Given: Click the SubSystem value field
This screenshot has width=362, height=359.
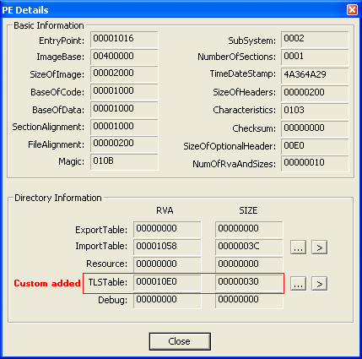Looking at the screenshot, I should point(315,40).
